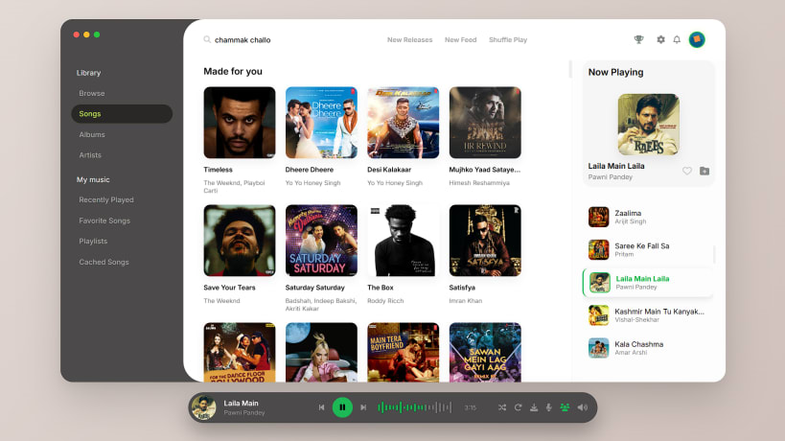Select the Shuffle Play tab

point(508,40)
